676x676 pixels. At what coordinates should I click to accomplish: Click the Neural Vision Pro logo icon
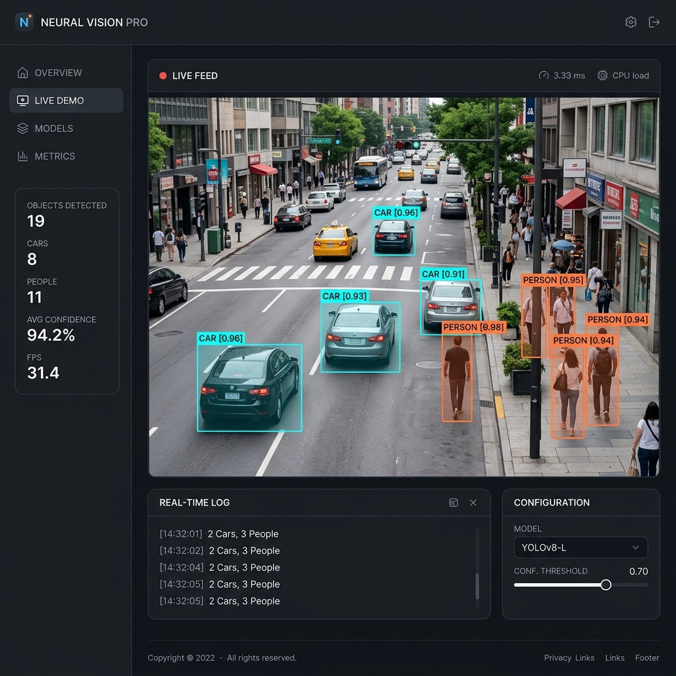coord(24,22)
